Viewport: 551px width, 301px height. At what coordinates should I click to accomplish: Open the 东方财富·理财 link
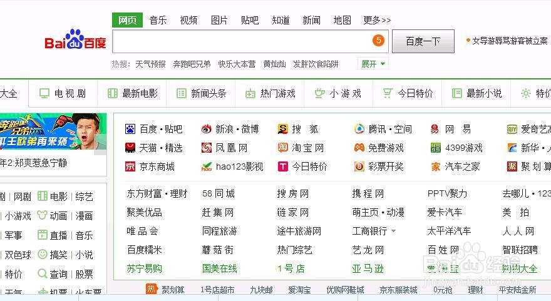(x=157, y=193)
